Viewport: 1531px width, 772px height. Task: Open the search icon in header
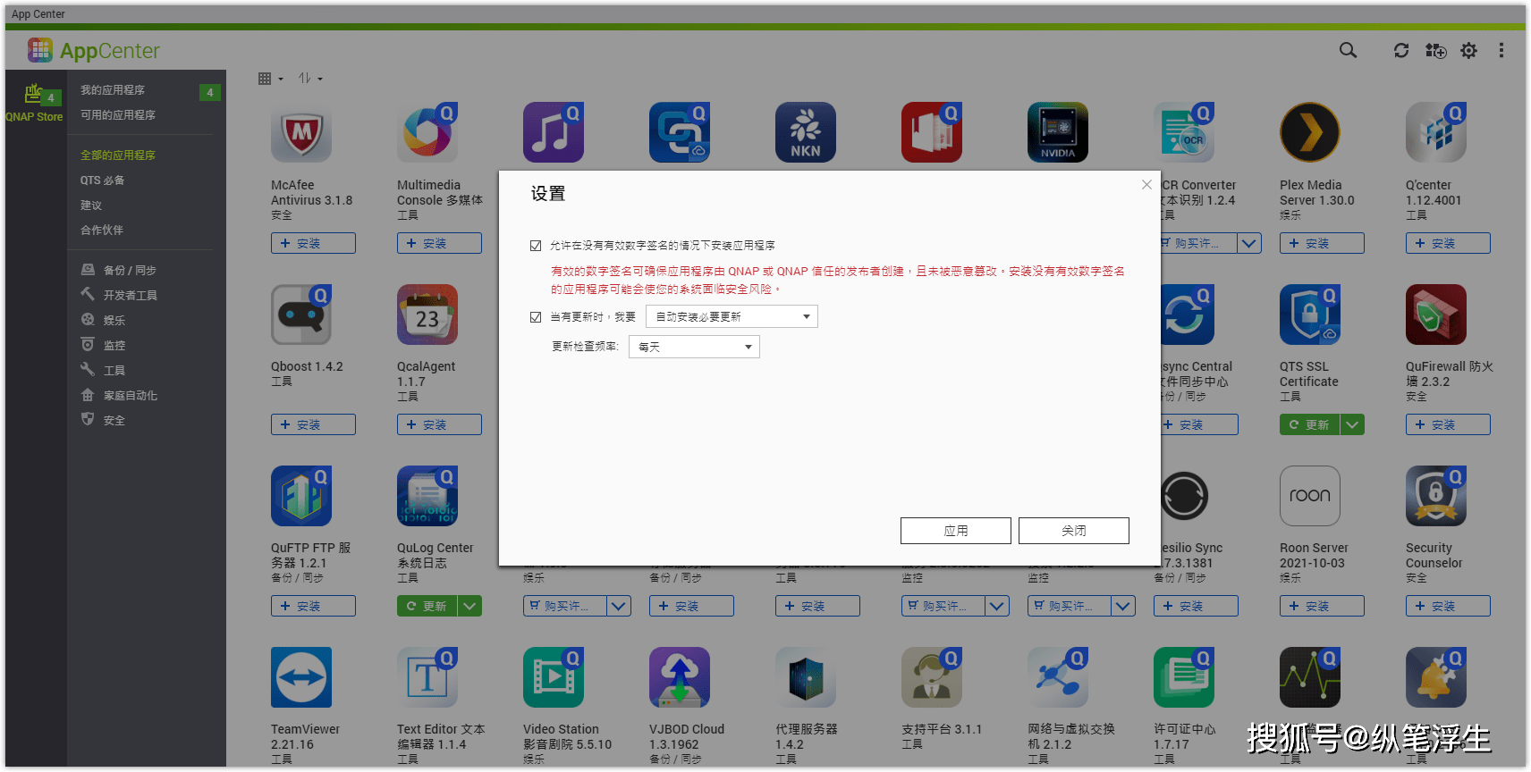(x=1348, y=51)
